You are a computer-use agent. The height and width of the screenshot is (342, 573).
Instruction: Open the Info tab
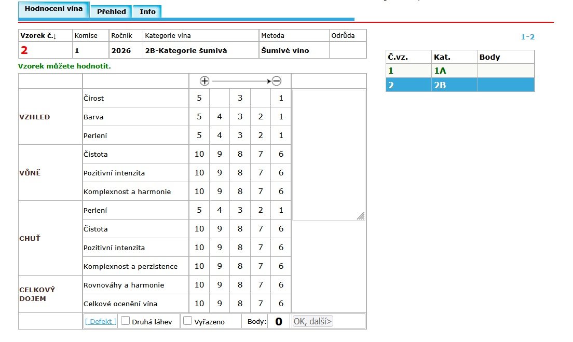(147, 11)
